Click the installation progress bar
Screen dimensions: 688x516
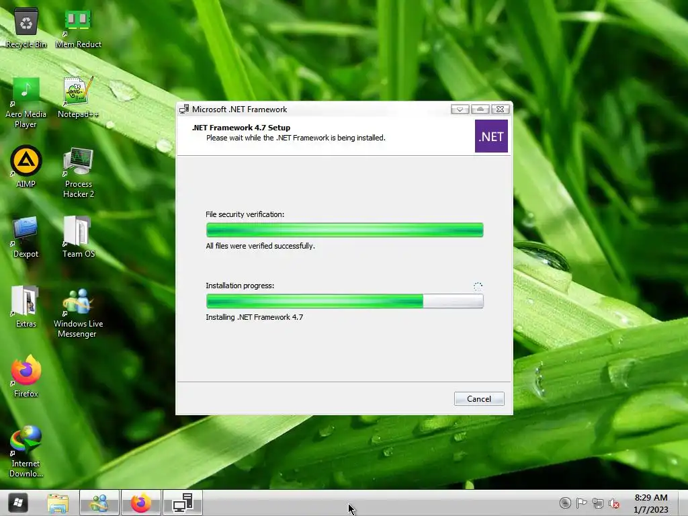point(345,301)
